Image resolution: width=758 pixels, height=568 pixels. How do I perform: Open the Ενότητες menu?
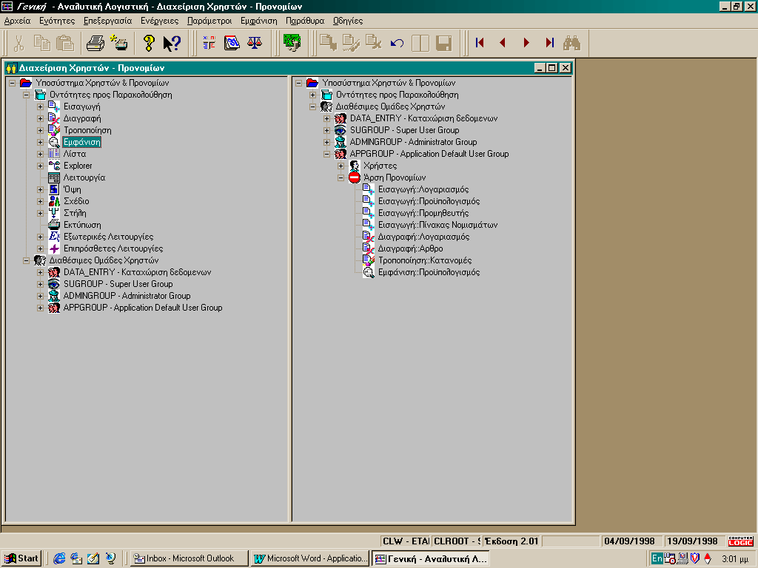57,21
